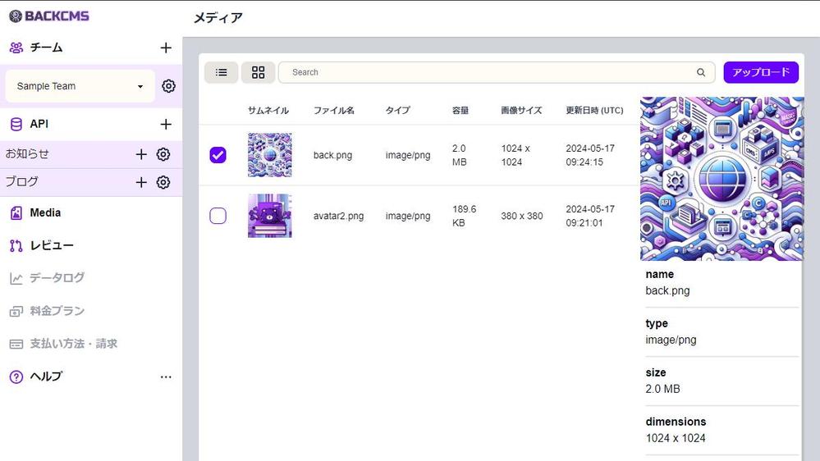This screenshot has height=461, width=820.
Task: Go to レビュー page
Action: 52,245
